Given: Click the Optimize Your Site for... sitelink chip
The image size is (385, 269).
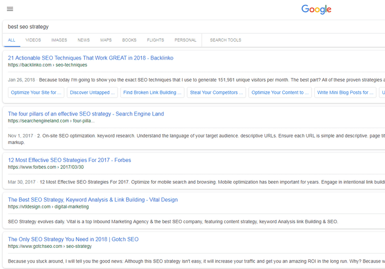Looking at the screenshot, I should click(36, 93).
